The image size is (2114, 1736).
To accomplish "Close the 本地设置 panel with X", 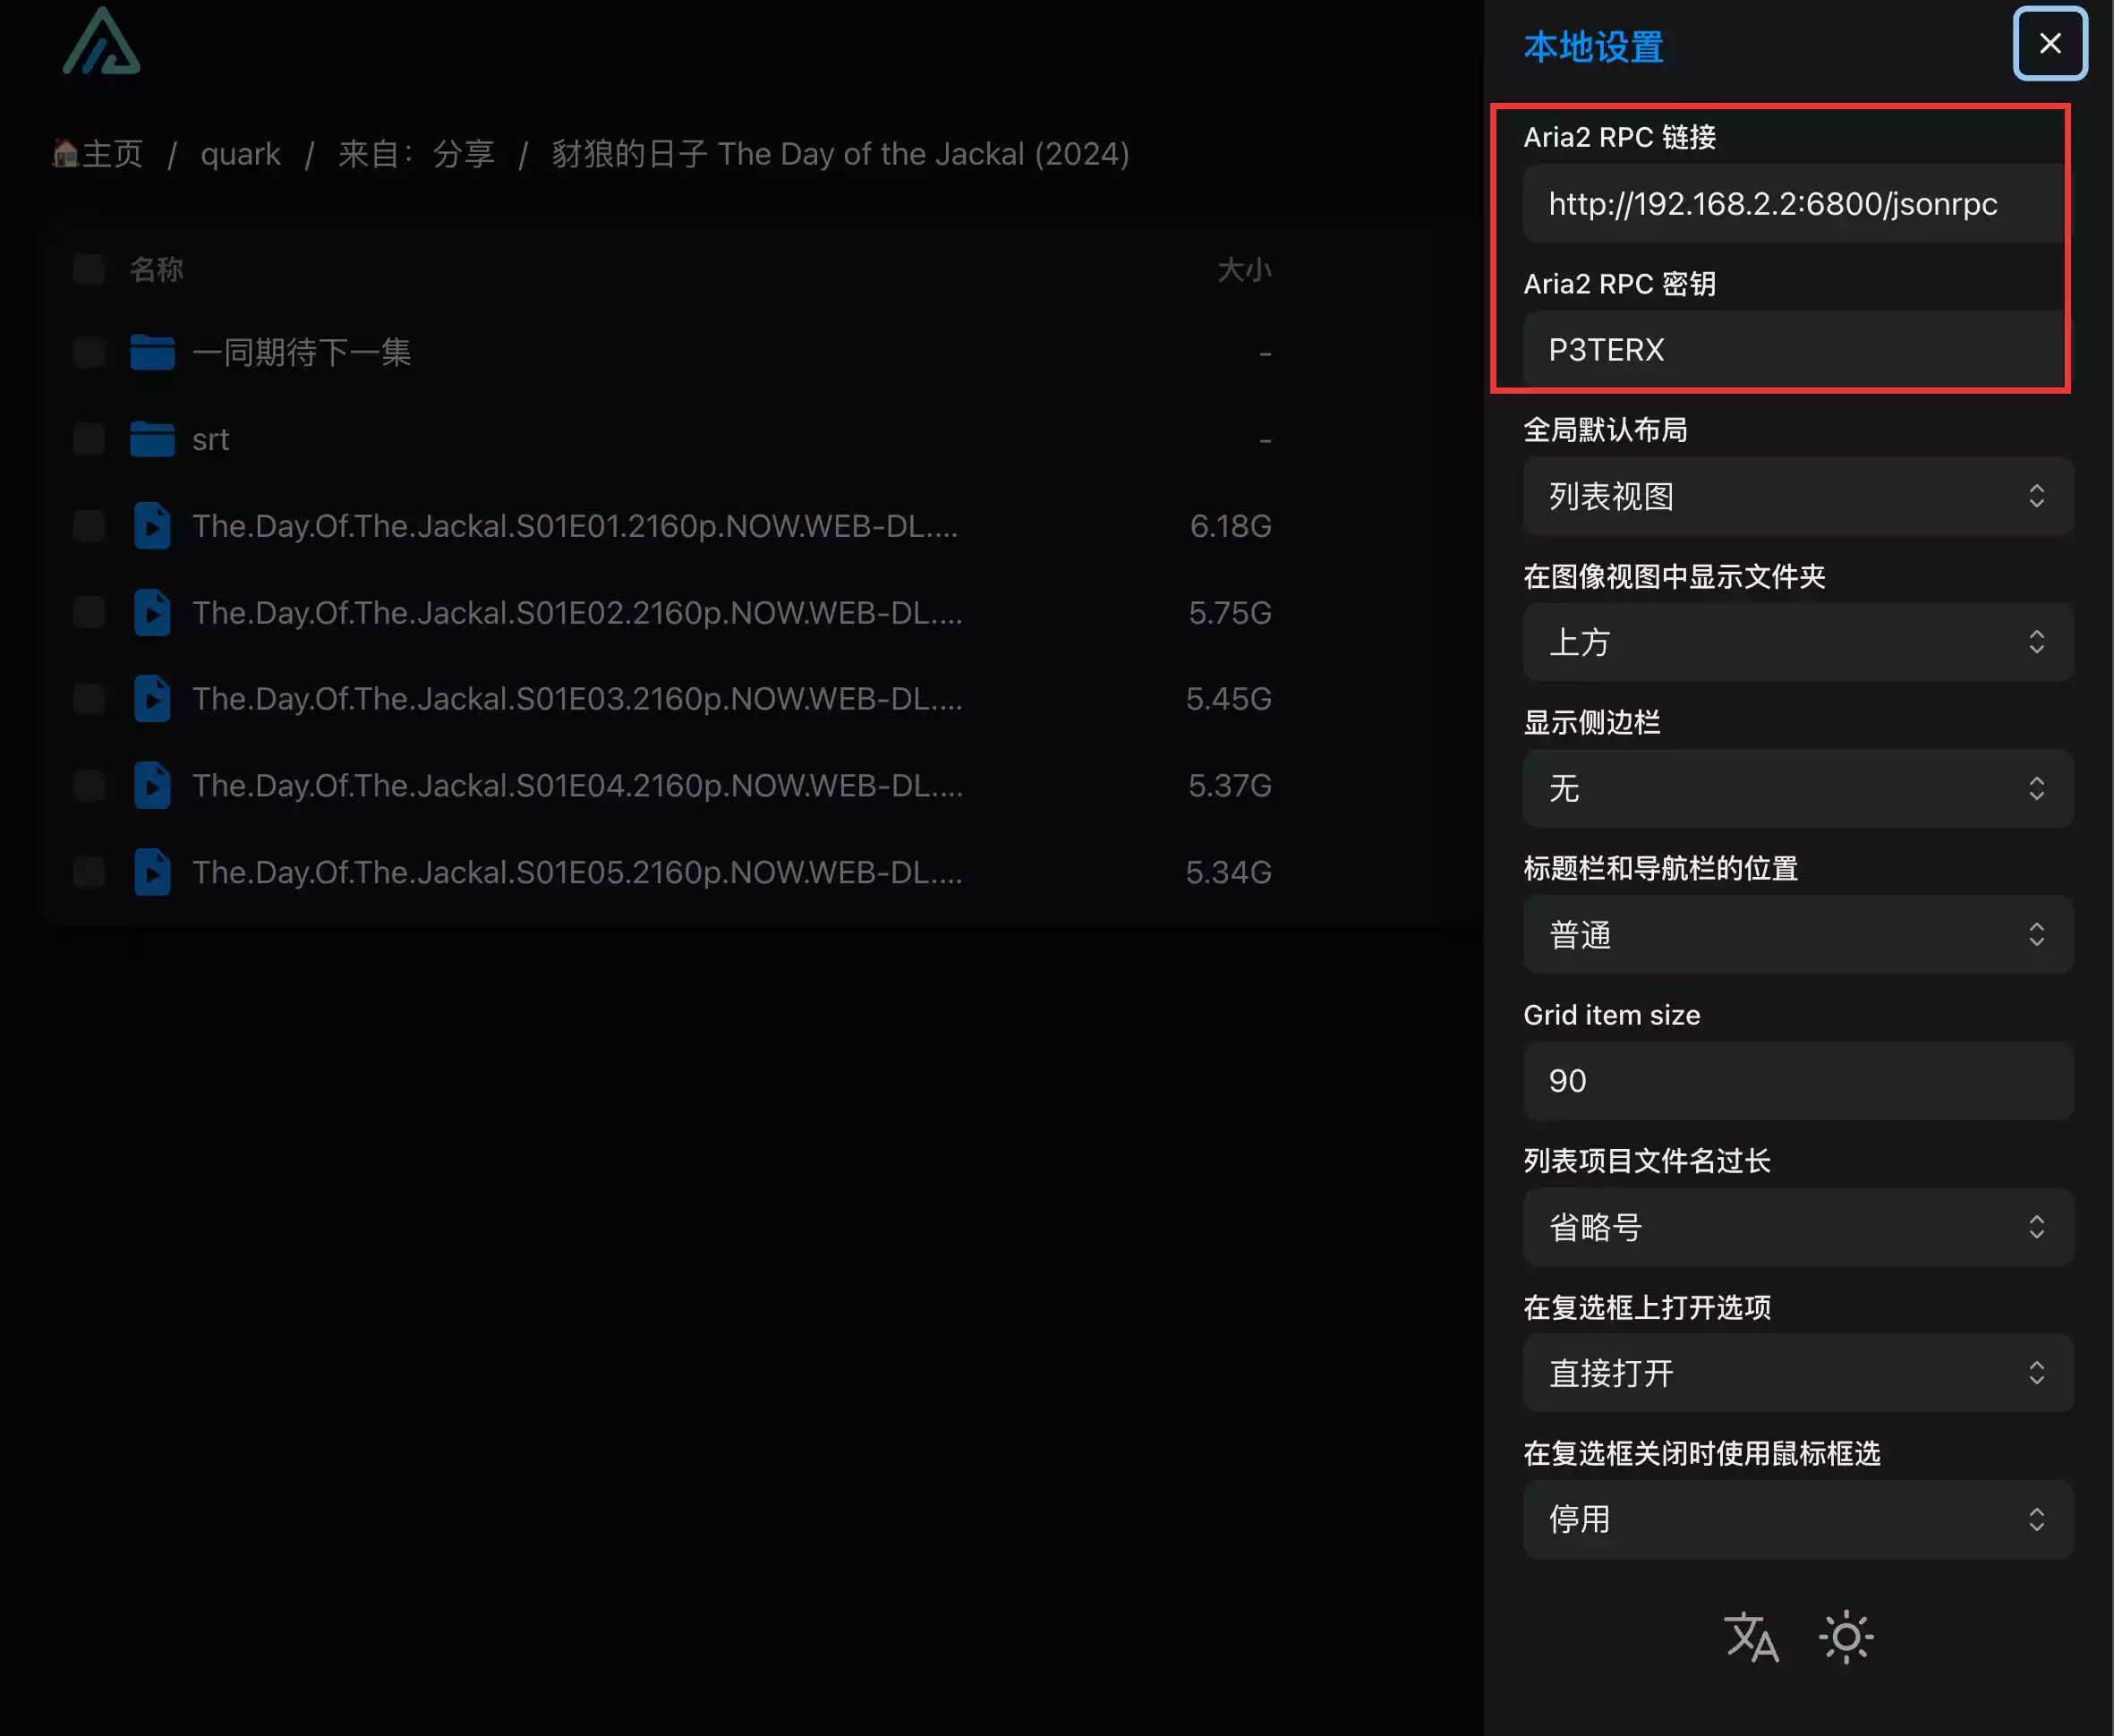I will pos(2049,43).
